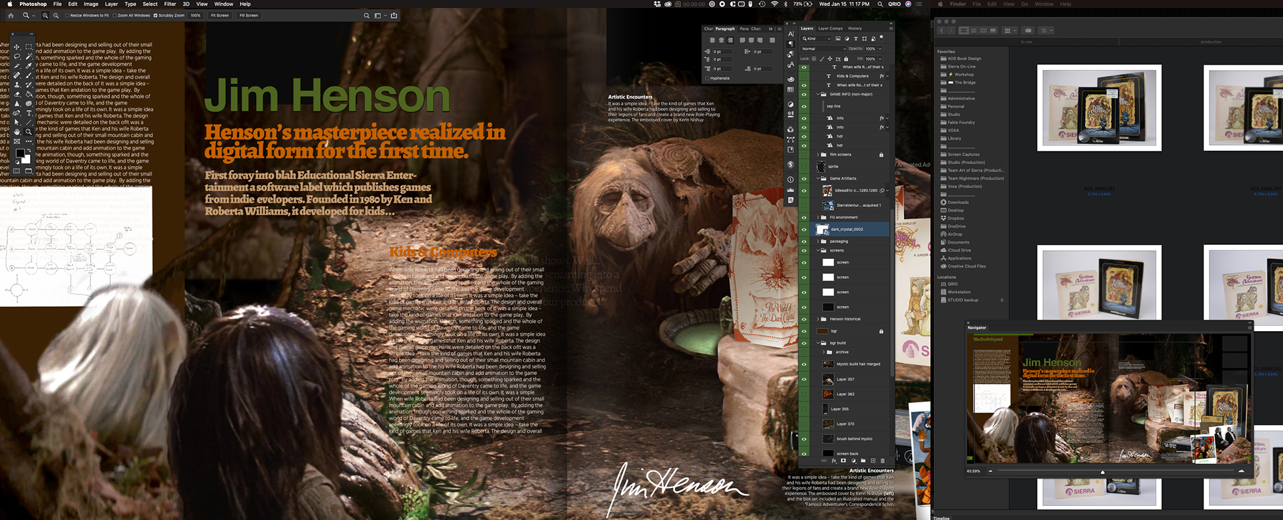Click the foreground color swatch
The image size is (1283, 520).
click(19, 153)
